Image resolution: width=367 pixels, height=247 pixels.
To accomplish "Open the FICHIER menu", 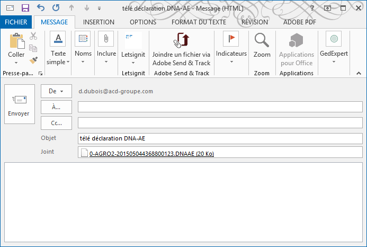I will (x=16, y=22).
